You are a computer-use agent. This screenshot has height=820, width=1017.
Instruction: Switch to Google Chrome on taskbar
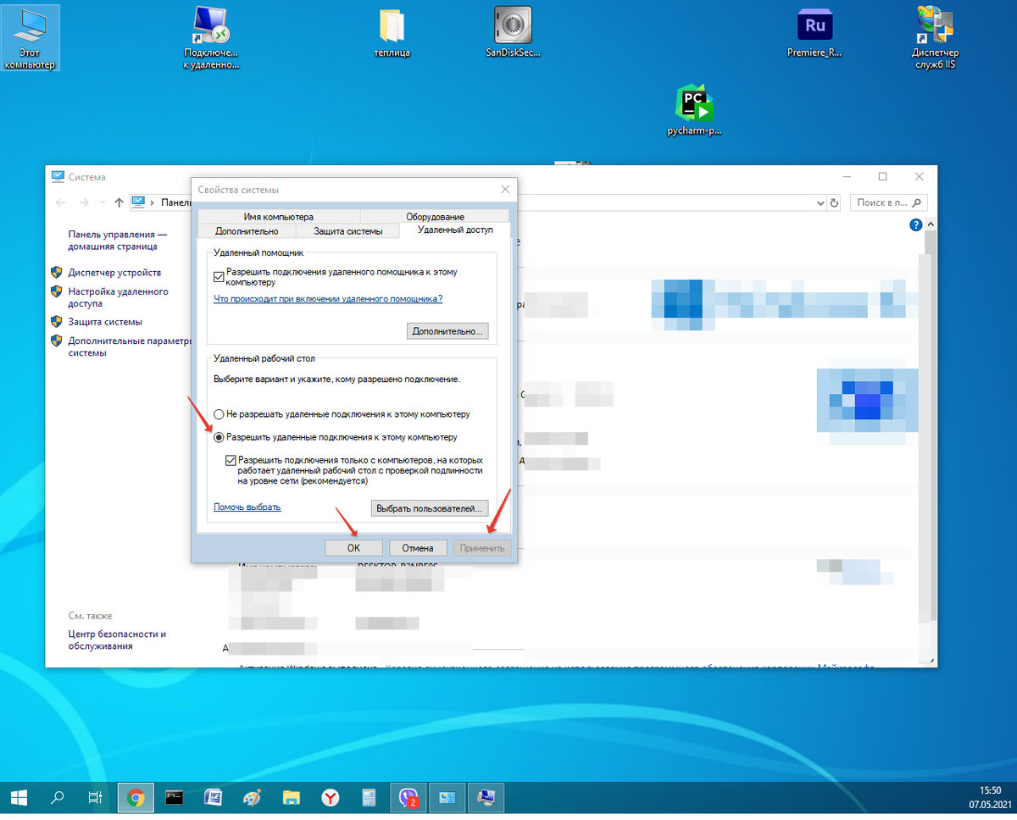[x=135, y=798]
